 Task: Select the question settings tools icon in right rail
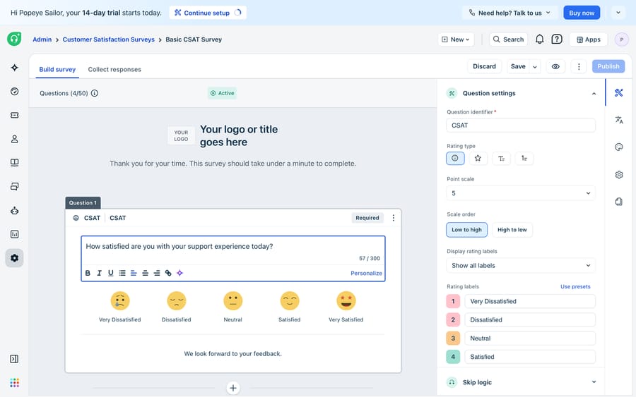[x=619, y=92]
